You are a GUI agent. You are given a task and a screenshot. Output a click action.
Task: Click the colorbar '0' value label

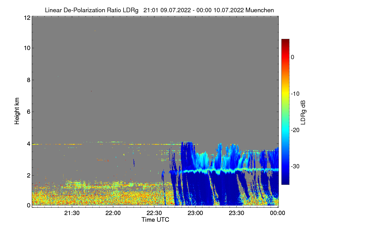[x=292, y=57]
